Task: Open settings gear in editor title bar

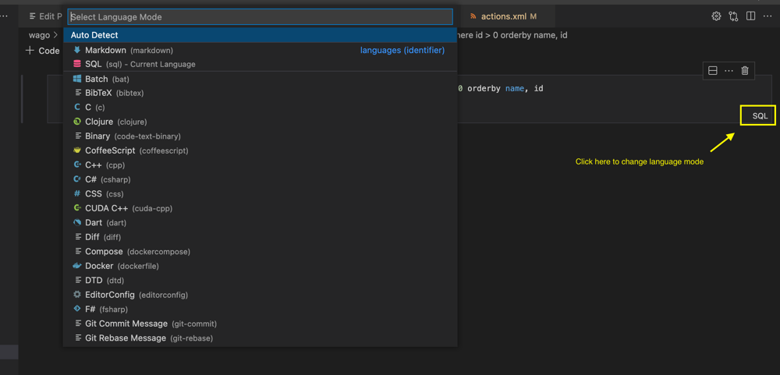Action: point(716,16)
